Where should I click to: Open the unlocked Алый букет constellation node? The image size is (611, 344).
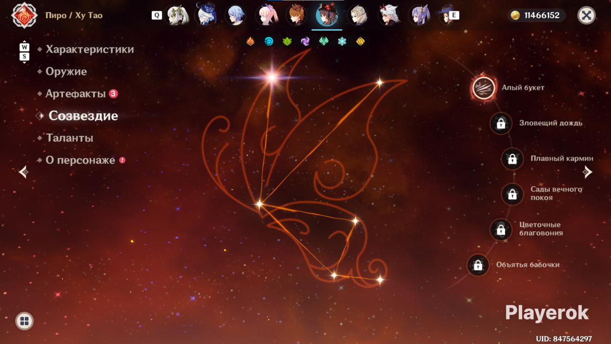pos(484,88)
